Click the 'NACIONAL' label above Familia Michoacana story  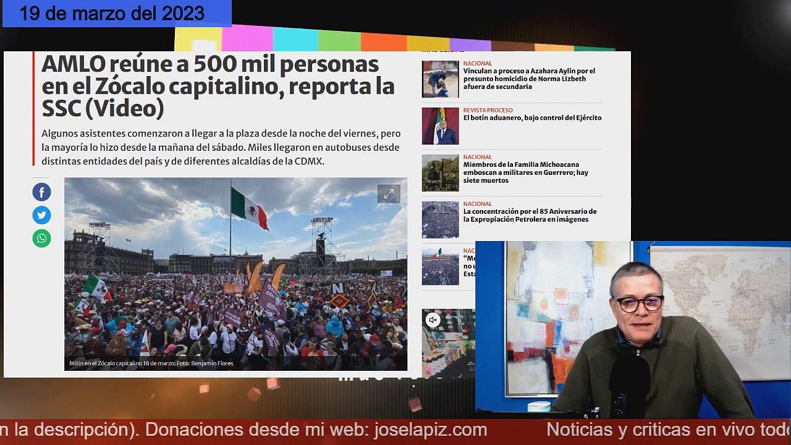478,157
